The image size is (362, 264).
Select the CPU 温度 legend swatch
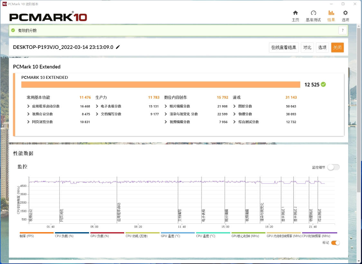[x=213, y=233]
